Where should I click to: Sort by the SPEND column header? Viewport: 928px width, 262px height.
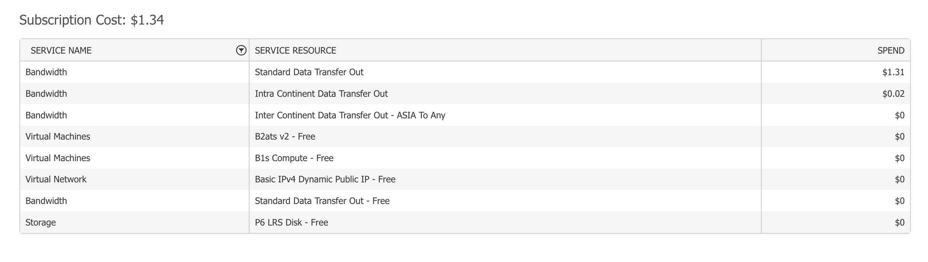click(891, 51)
